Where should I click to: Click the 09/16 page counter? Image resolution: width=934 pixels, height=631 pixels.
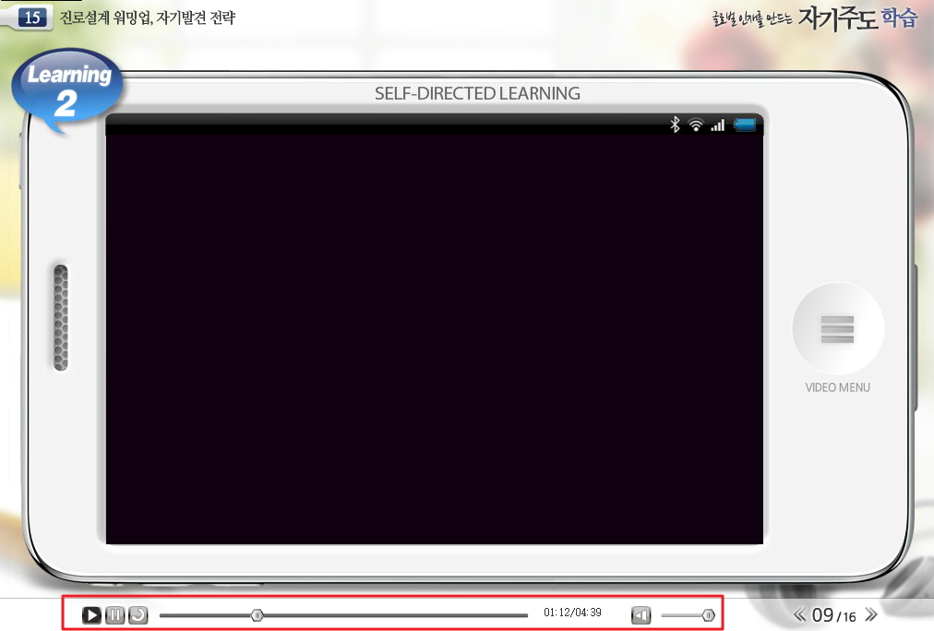pos(834,615)
